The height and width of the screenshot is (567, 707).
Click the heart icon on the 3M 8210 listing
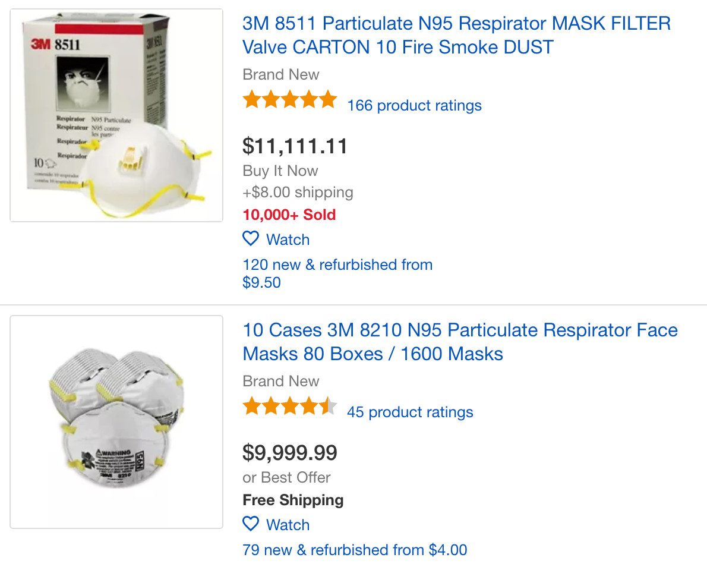tap(251, 524)
